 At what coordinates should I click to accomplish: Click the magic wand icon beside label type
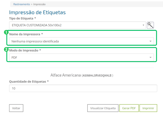pos(150,25)
